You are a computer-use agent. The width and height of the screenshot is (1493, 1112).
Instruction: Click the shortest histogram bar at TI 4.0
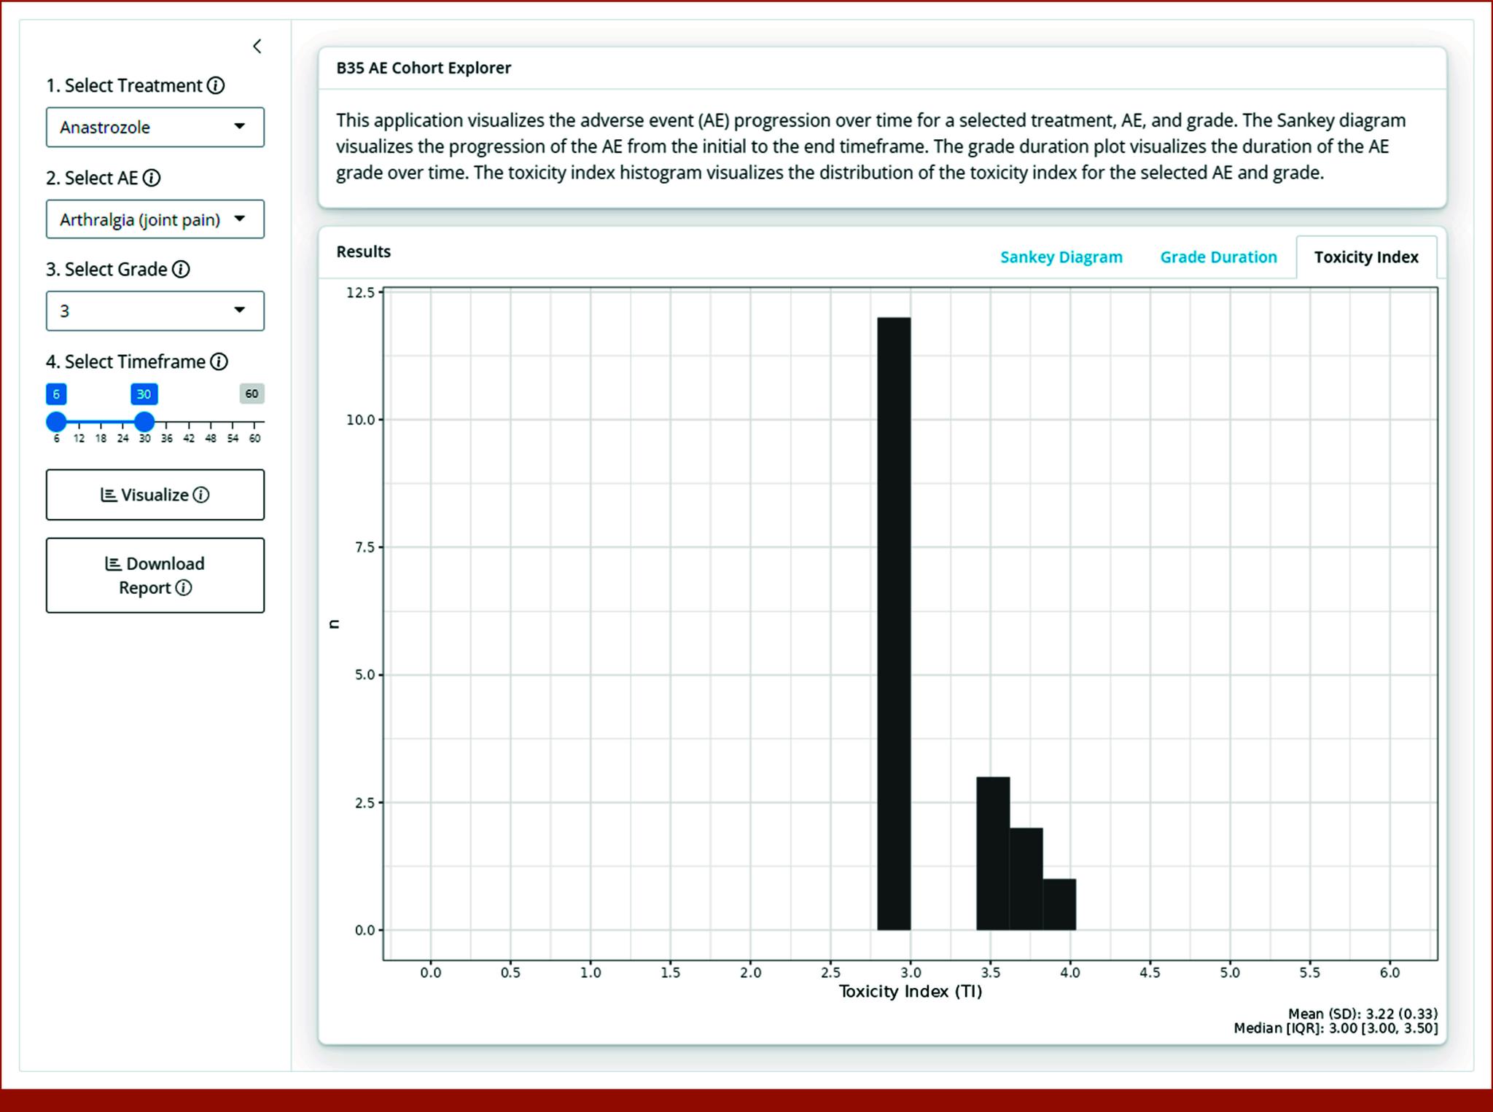1059,904
